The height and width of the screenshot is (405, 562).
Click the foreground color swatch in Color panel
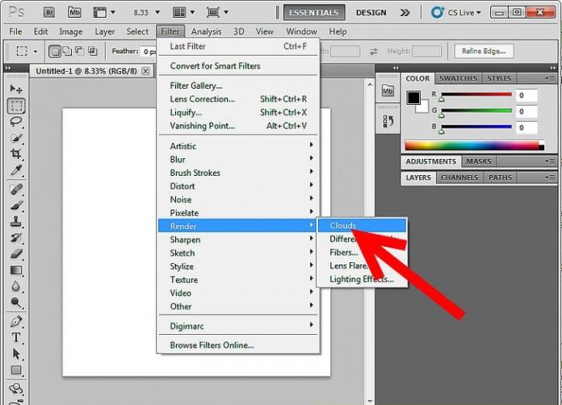coord(413,98)
